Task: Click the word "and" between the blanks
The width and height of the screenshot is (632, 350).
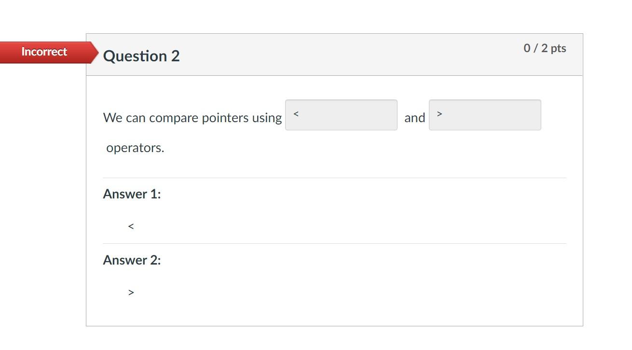Action: 414,118
